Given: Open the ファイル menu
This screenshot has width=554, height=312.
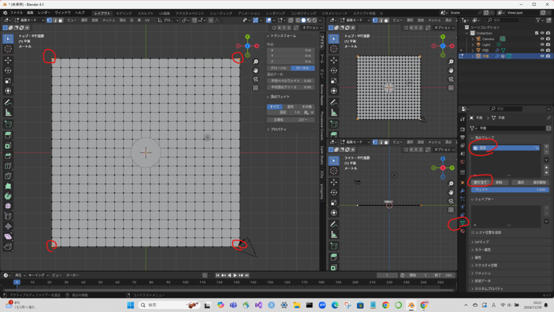Looking at the screenshot, I should [16, 12].
